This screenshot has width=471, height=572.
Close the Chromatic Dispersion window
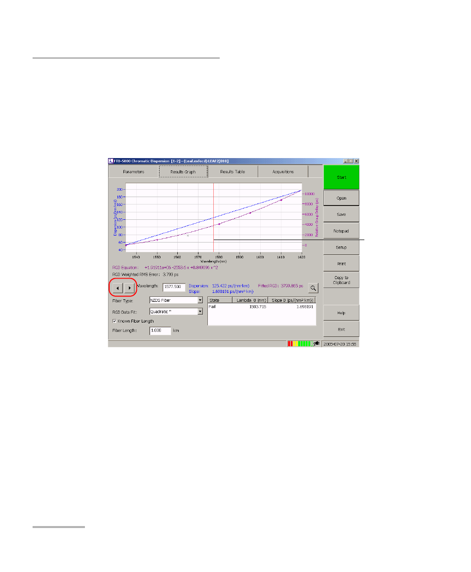click(356, 161)
